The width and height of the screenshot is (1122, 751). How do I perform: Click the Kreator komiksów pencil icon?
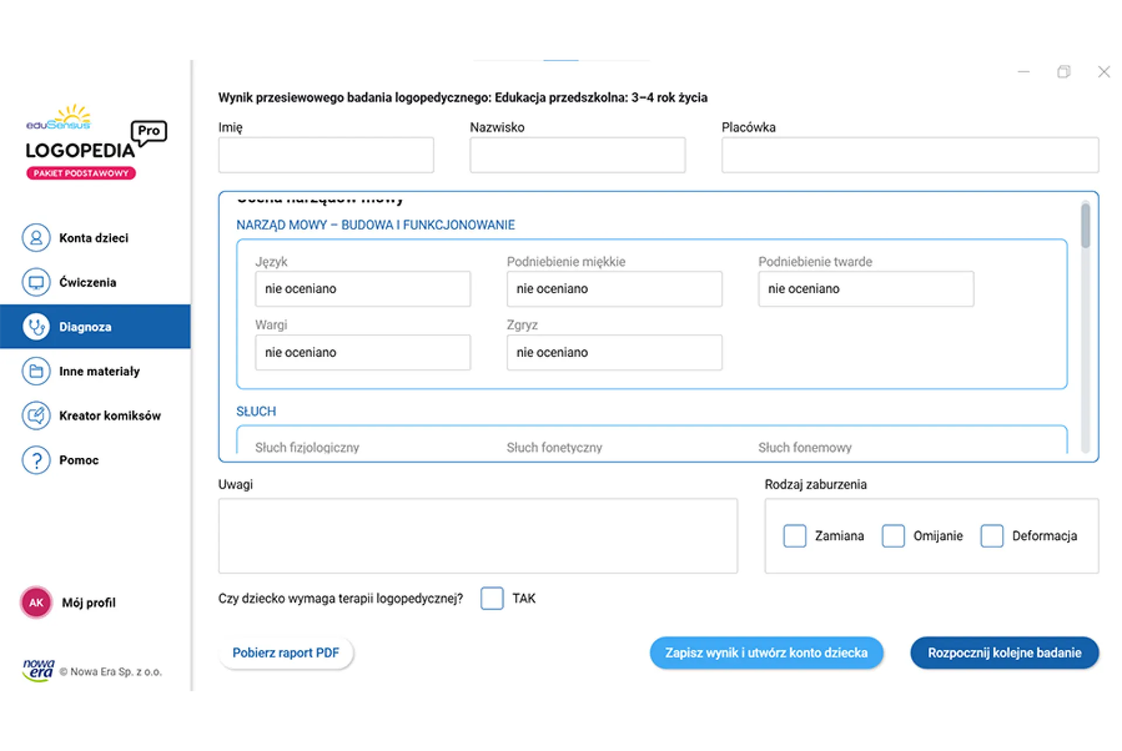pyautogui.click(x=36, y=416)
